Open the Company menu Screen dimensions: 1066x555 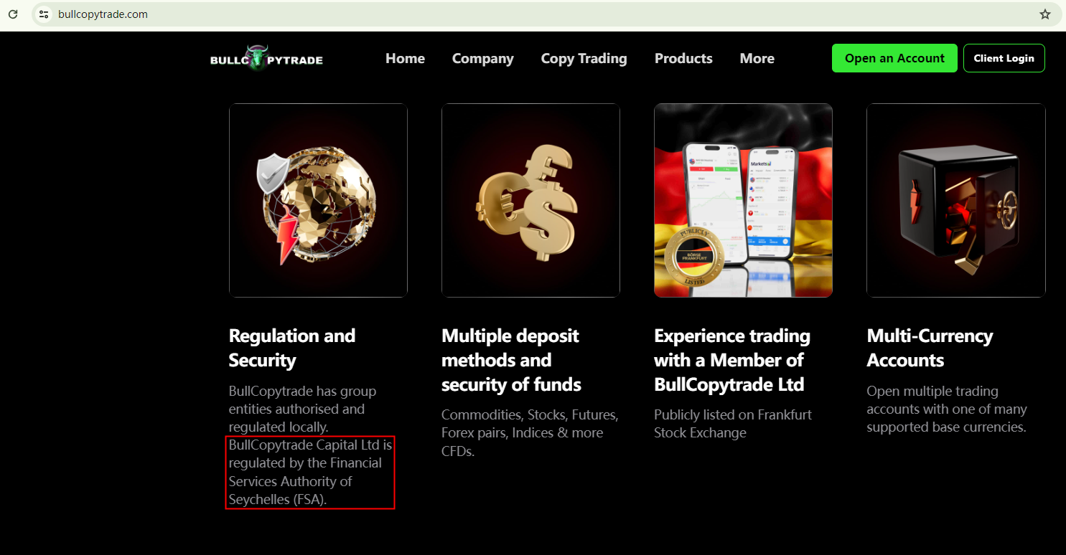coord(482,59)
